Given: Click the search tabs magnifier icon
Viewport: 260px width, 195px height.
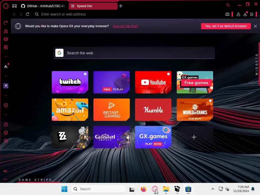Looking at the screenshot, I should [228, 5].
